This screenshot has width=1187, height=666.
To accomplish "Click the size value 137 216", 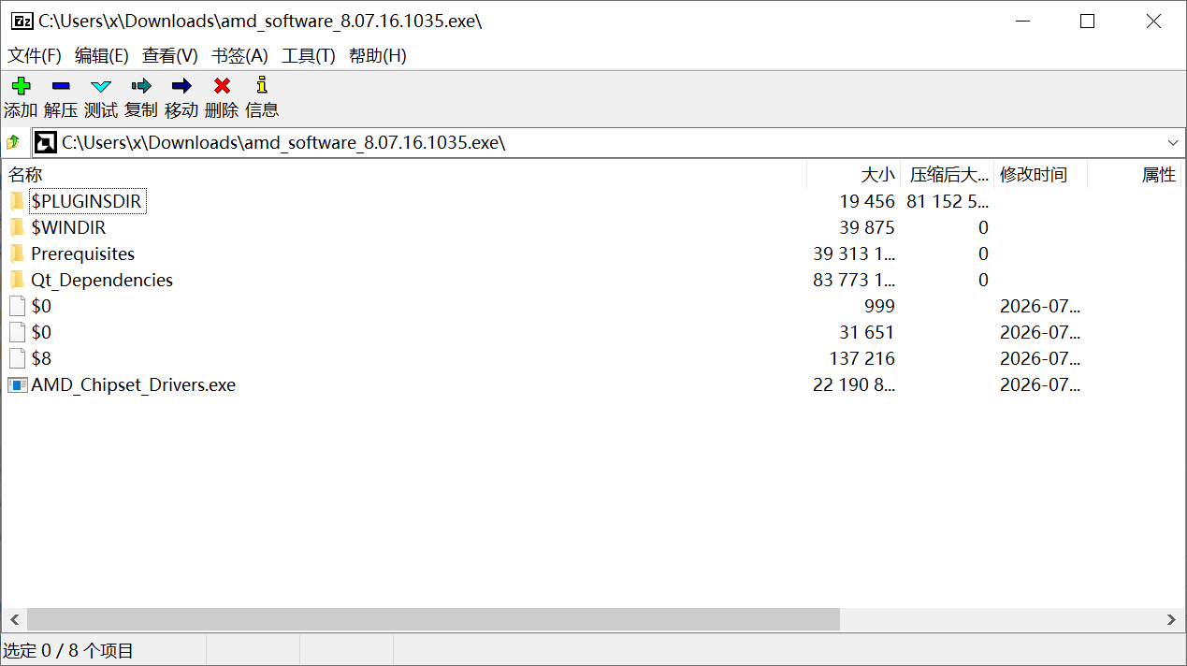I will click(861, 358).
